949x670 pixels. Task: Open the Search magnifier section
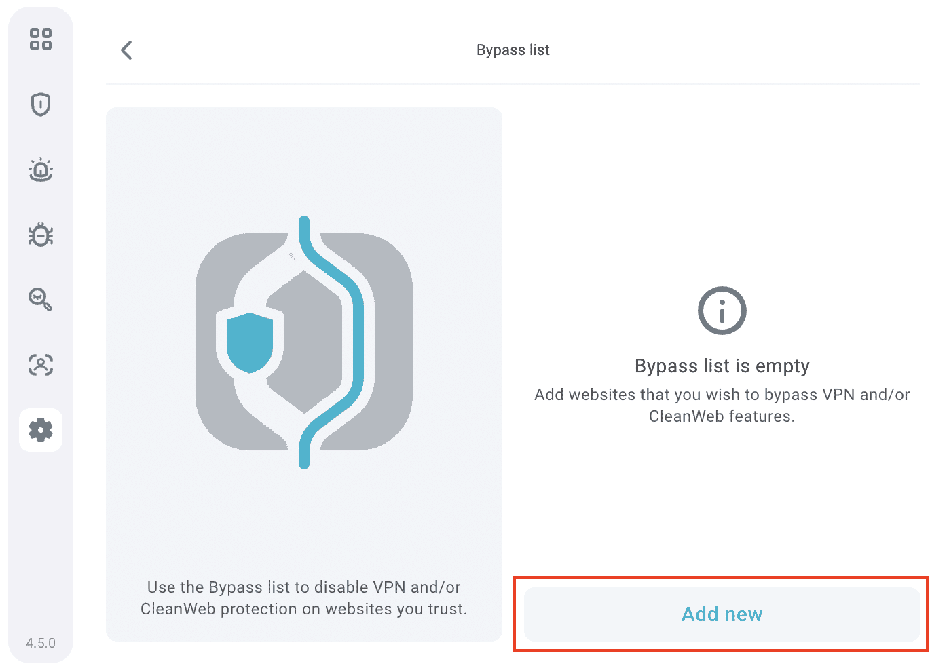pos(41,299)
